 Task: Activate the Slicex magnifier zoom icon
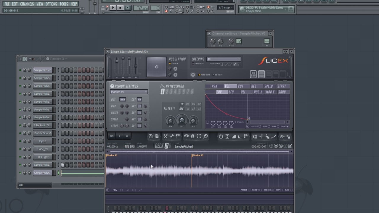(205, 136)
